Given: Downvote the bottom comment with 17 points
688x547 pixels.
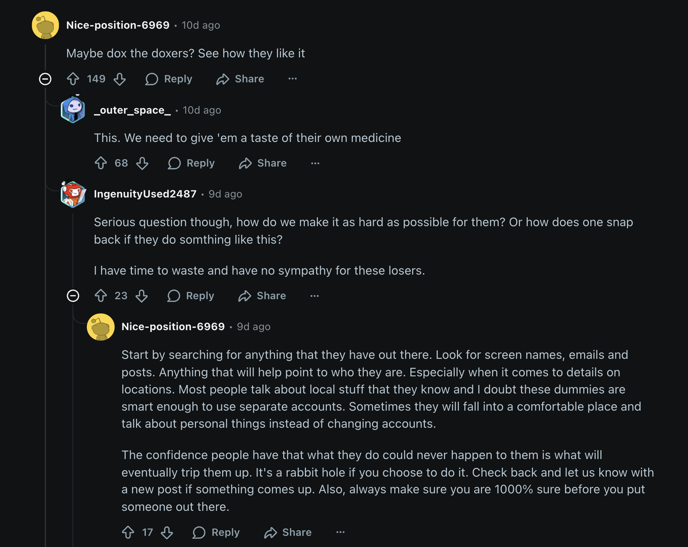Looking at the screenshot, I should pyautogui.click(x=167, y=532).
